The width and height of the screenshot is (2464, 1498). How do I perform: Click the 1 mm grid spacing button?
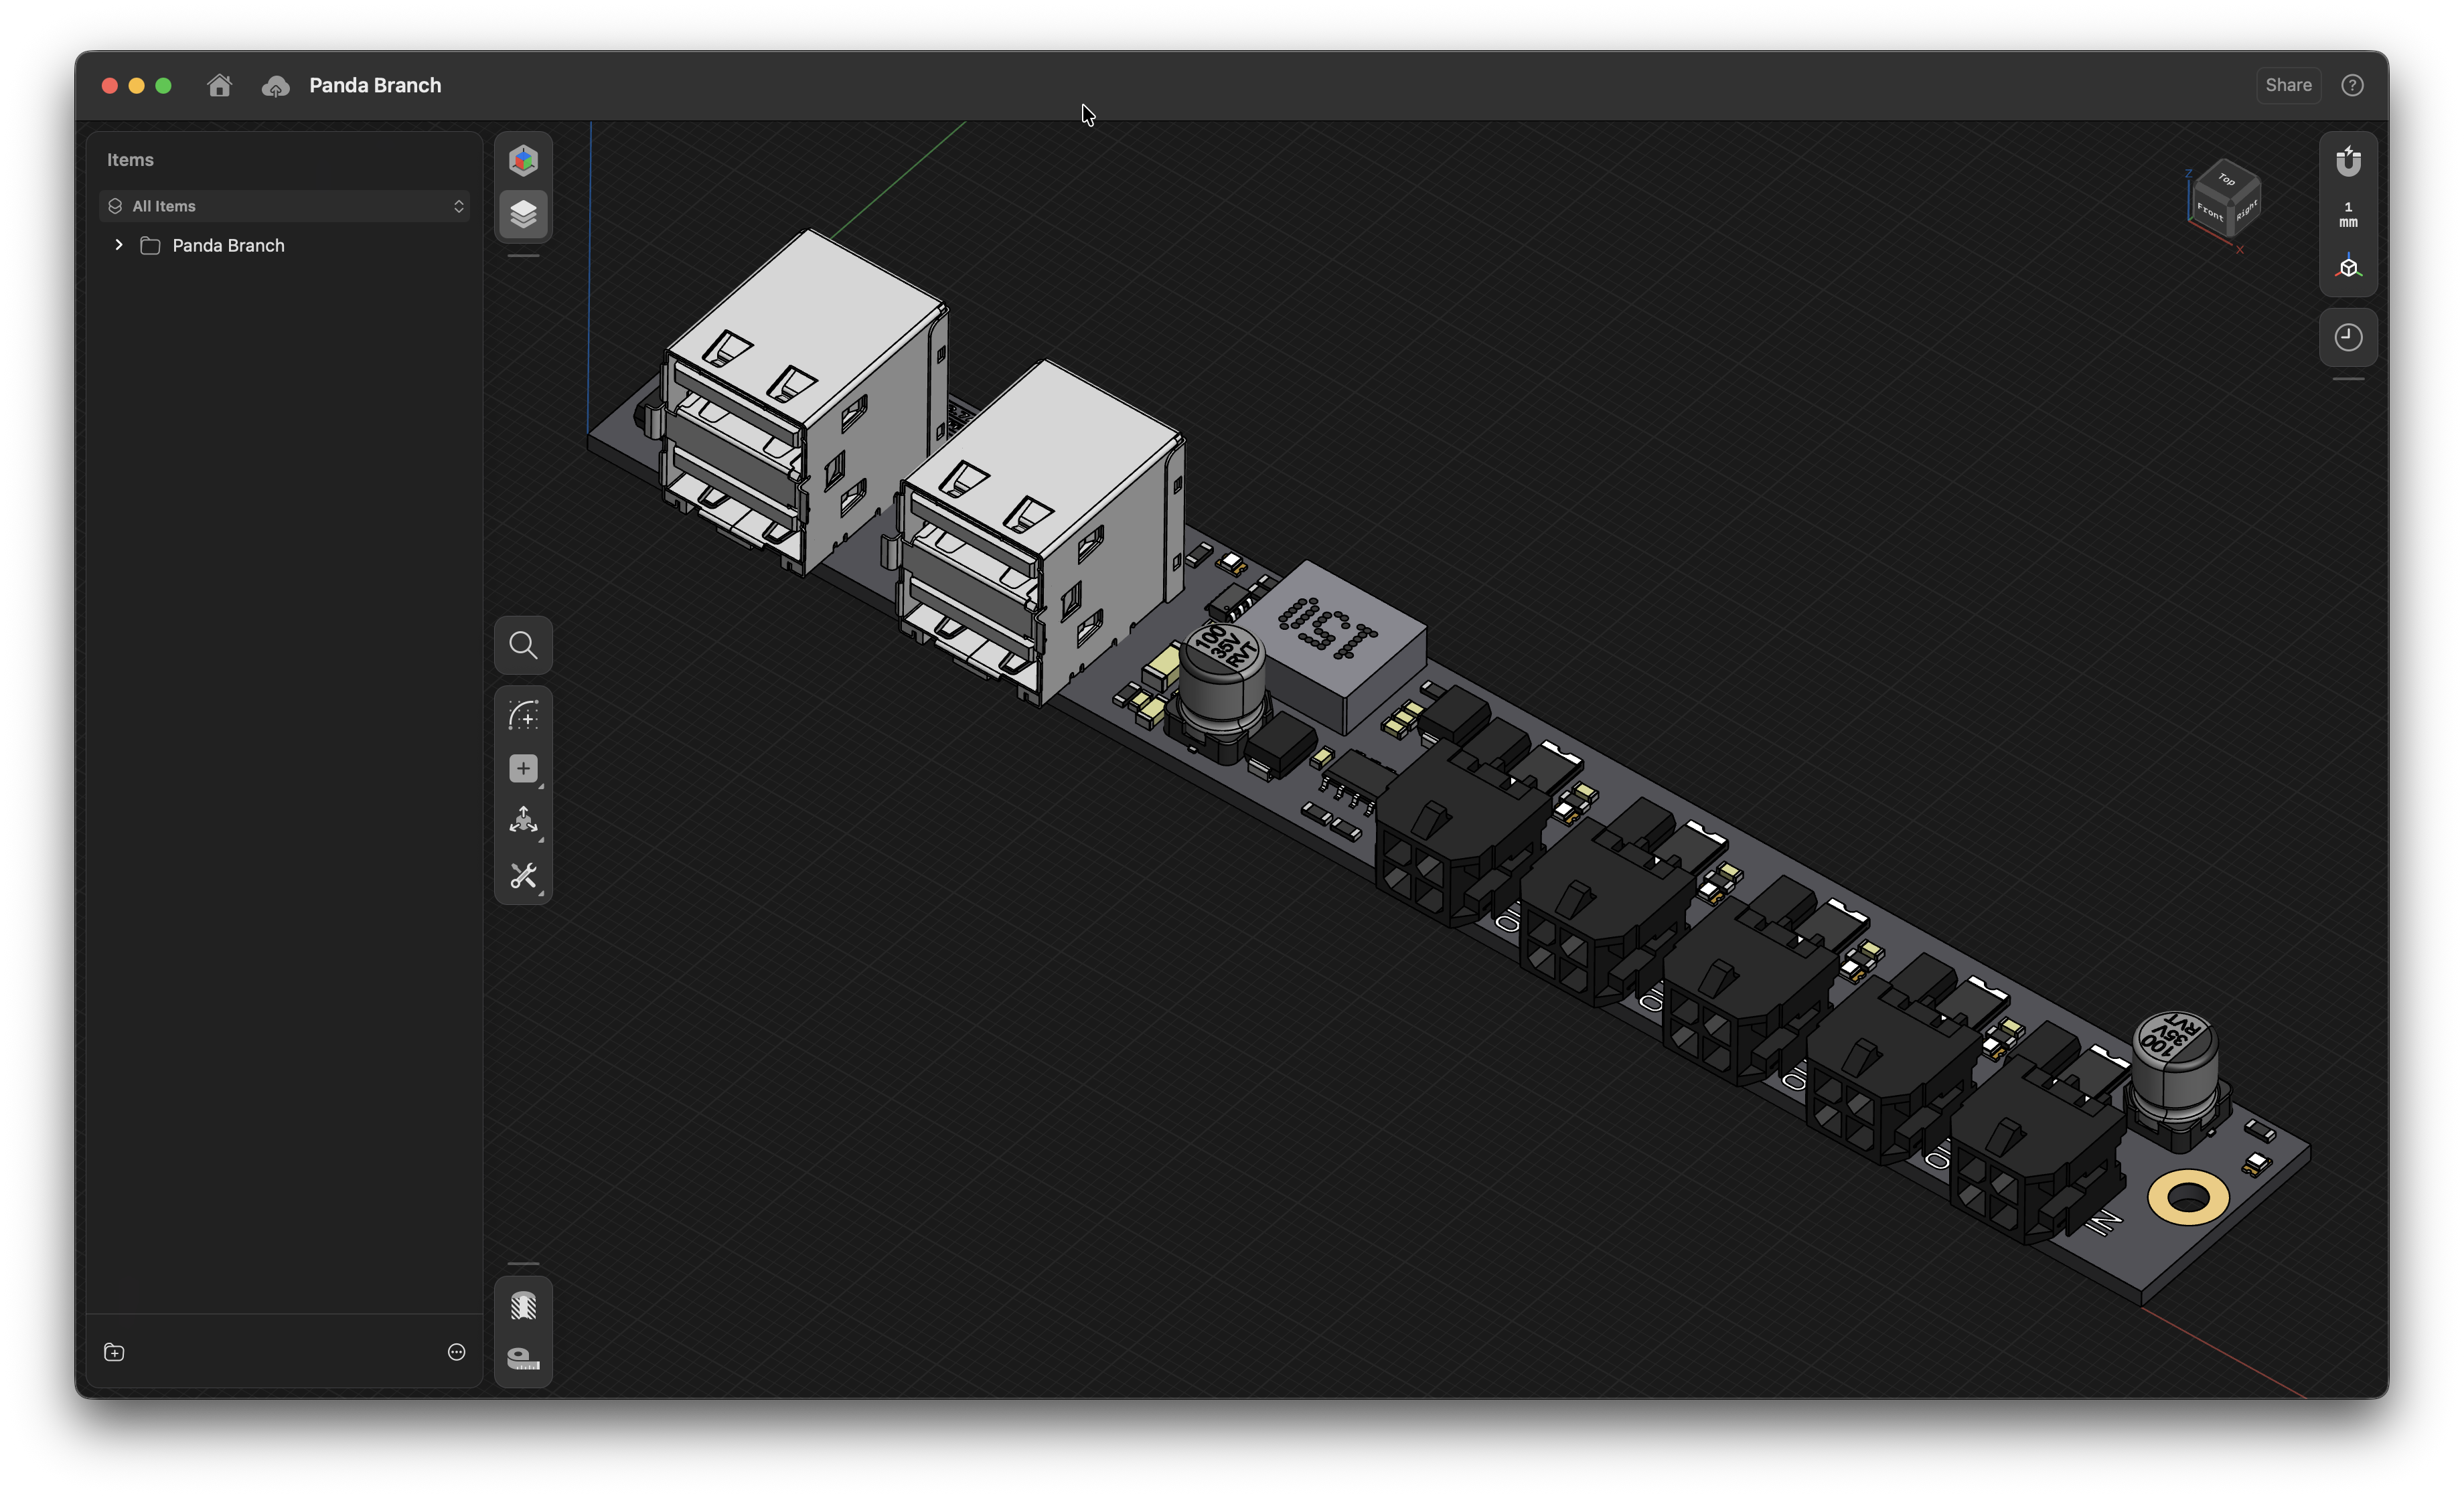click(x=2348, y=214)
